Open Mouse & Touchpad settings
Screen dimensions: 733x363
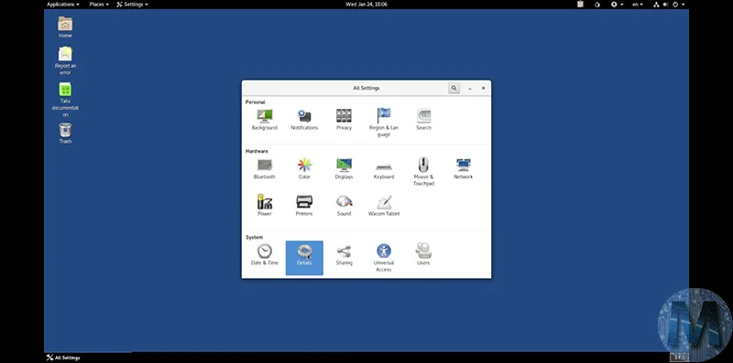423,172
